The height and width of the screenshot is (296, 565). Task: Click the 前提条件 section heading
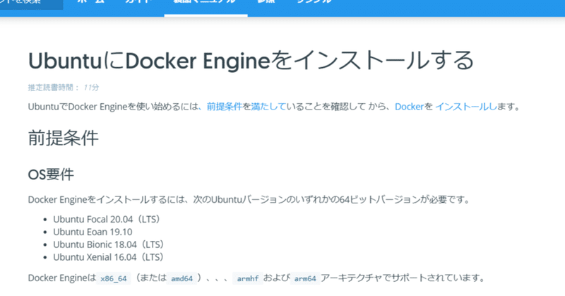(63, 138)
